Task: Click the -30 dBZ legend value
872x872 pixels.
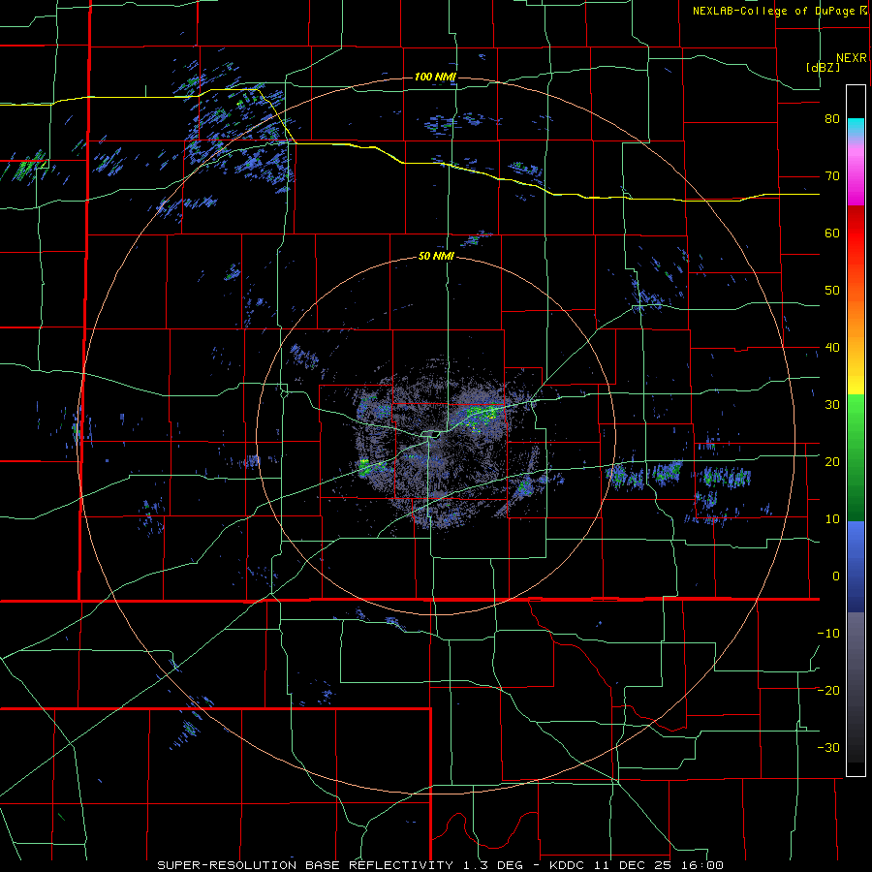Action: pos(828,747)
